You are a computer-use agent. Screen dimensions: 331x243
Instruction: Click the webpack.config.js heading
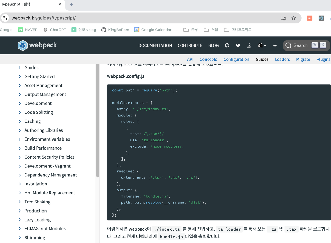[x=126, y=76]
